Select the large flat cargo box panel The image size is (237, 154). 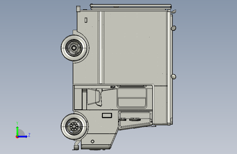(x=135, y=48)
